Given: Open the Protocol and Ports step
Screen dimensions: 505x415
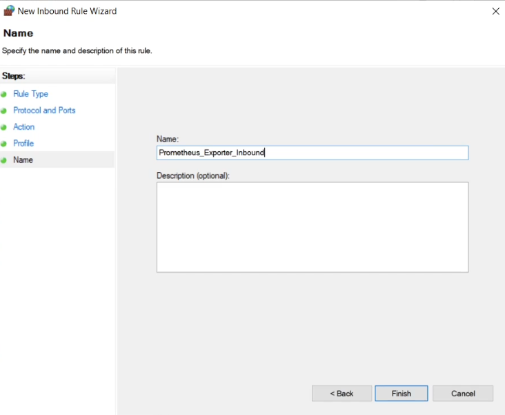Looking at the screenshot, I should [x=44, y=110].
